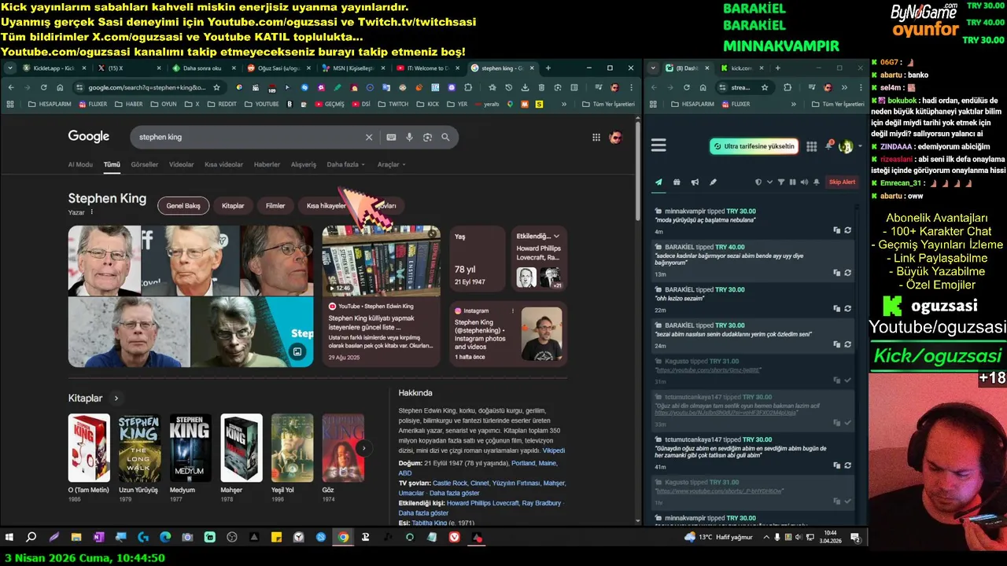Image resolution: width=1007 pixels, height=566 pixels.
Task: Open Google account avatar in search page
Action: point(616,138)
